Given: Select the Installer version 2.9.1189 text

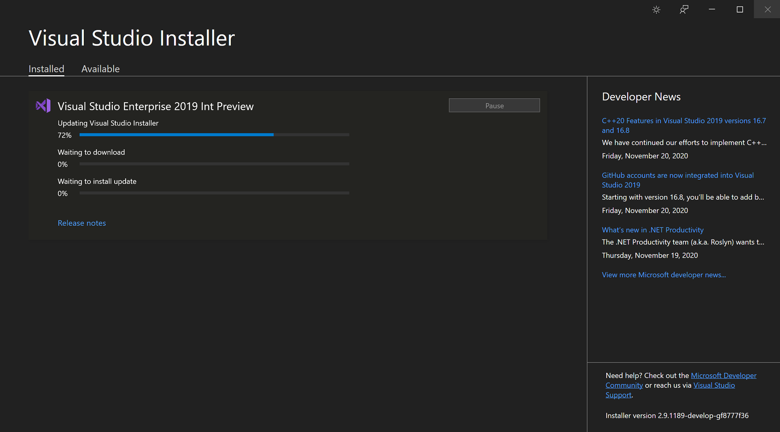Looking at the screenshot, I should (677, 415).
